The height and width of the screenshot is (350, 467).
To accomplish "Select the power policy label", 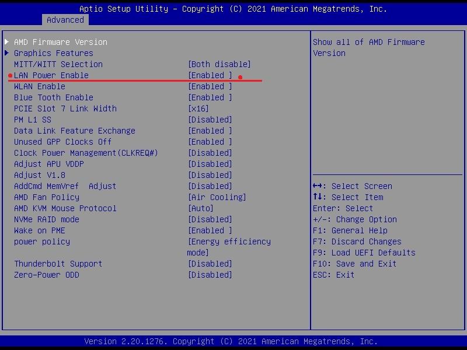I will click(42, 242).
